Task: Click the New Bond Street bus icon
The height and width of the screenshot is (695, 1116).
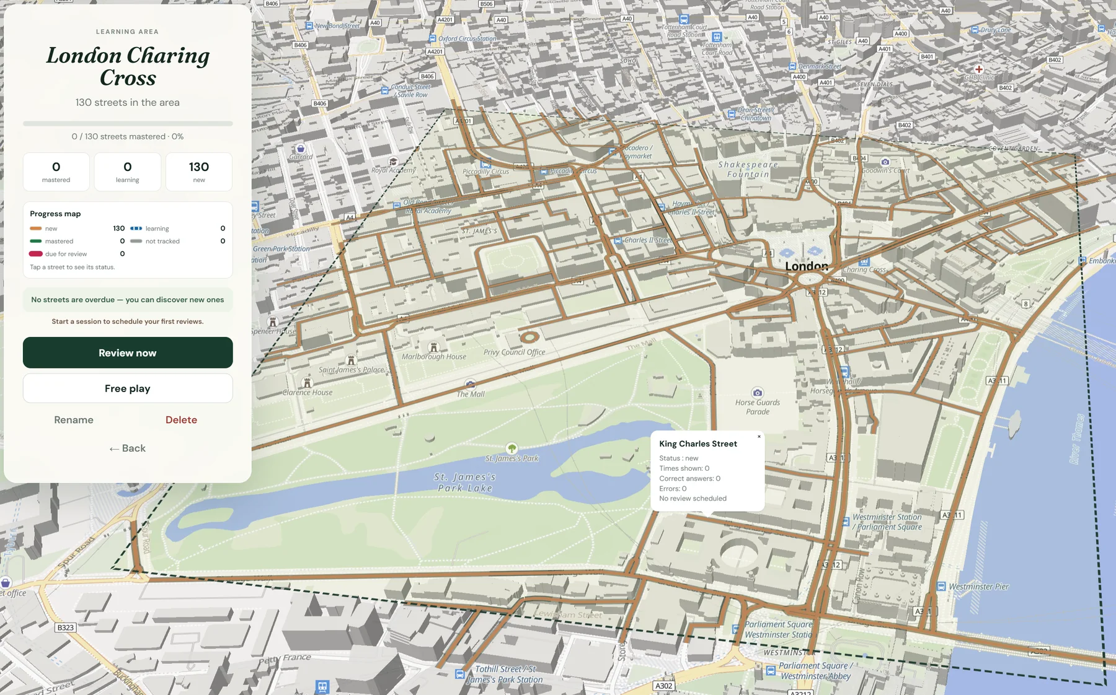Action: (x=309, y=25)
